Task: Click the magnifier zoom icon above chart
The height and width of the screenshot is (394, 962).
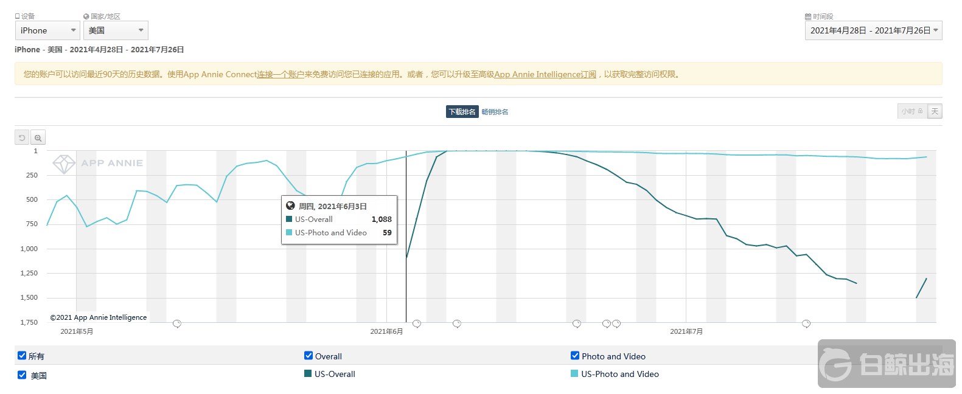Action: pos(38,138)
